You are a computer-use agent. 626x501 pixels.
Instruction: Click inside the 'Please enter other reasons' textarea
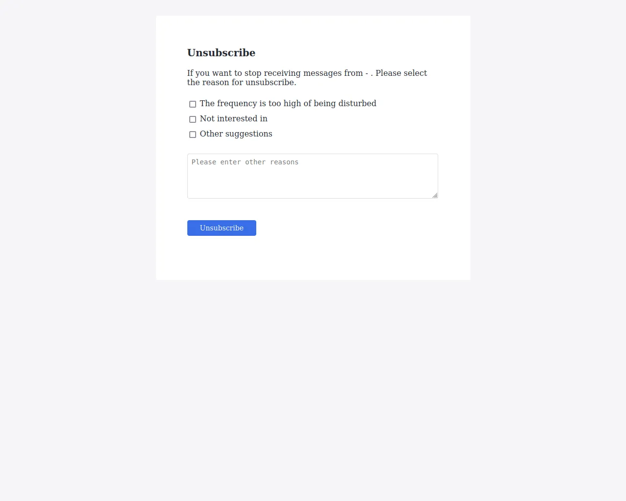tap(313, 176)
